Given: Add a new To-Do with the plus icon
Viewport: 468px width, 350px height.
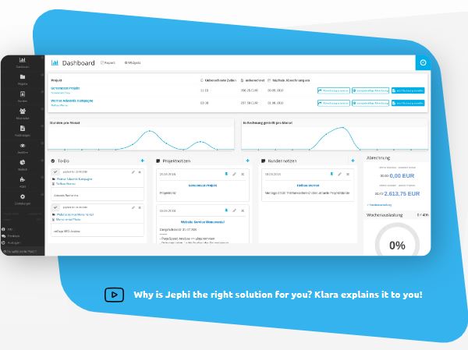Looking at the screenshot, I should 143,161.
